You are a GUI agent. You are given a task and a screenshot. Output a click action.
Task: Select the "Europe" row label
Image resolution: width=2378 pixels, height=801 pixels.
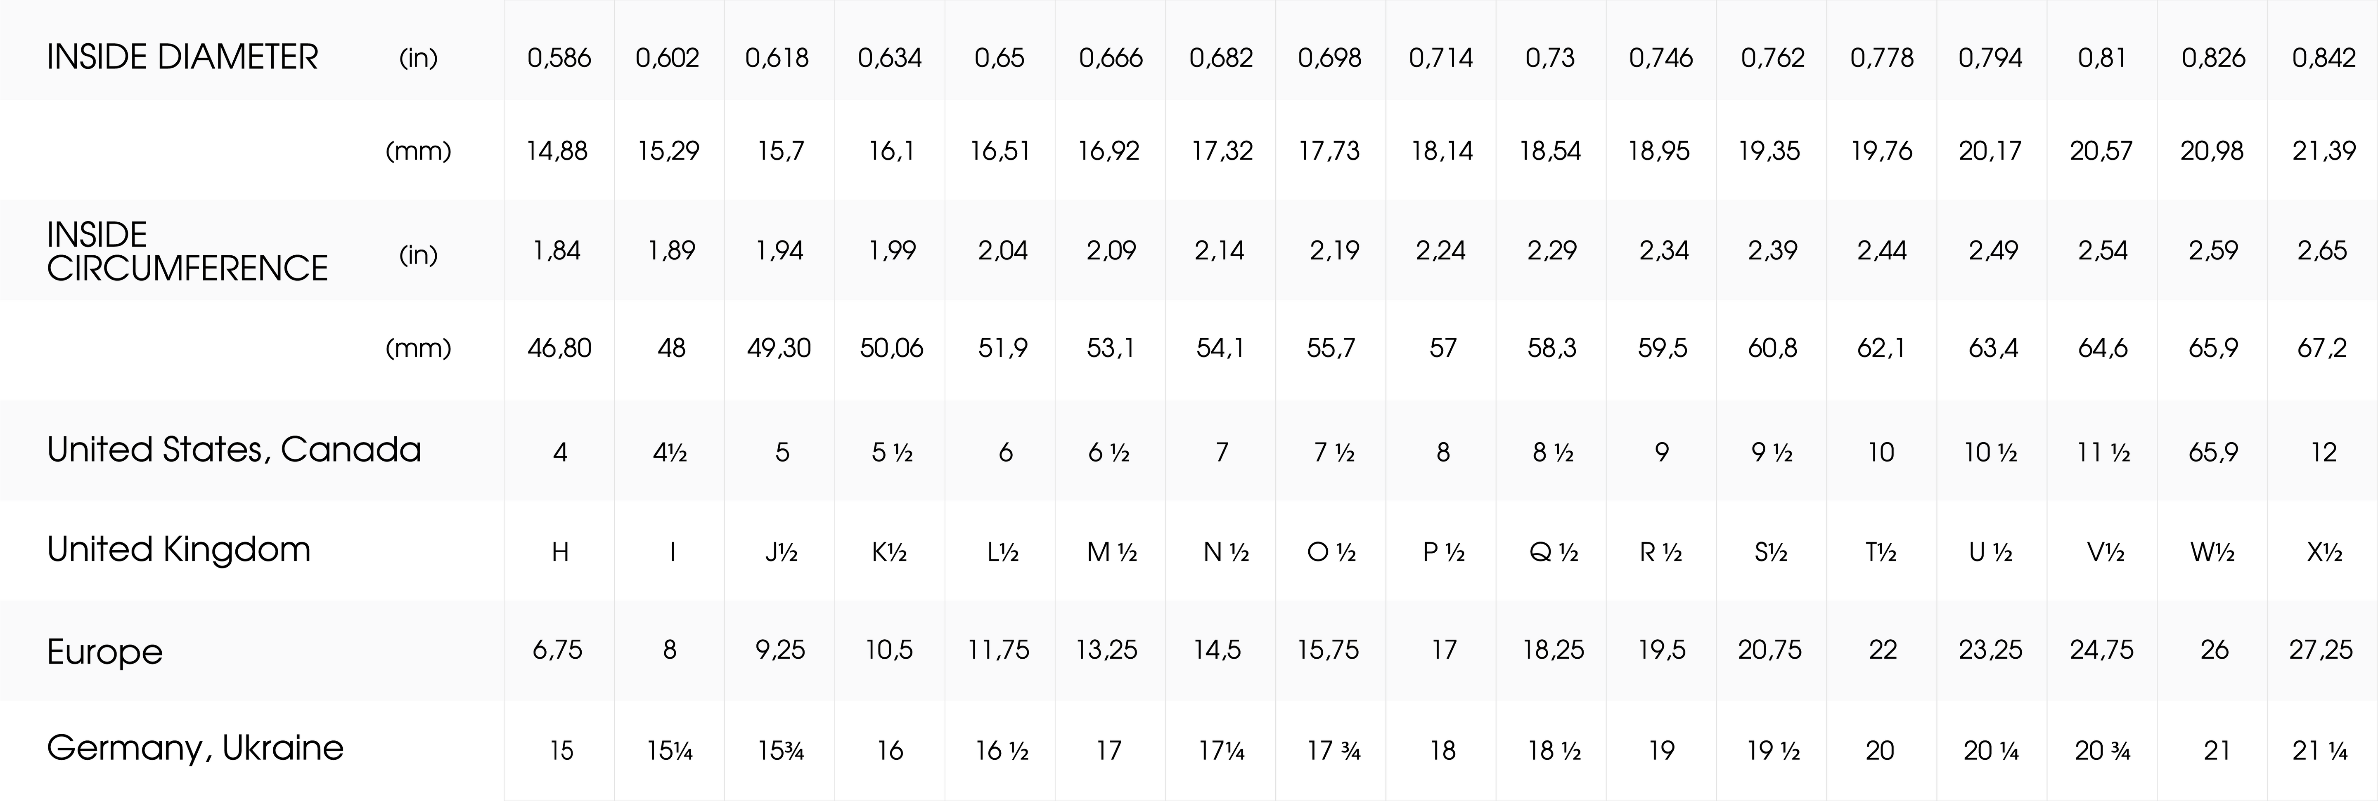(104, 652)
